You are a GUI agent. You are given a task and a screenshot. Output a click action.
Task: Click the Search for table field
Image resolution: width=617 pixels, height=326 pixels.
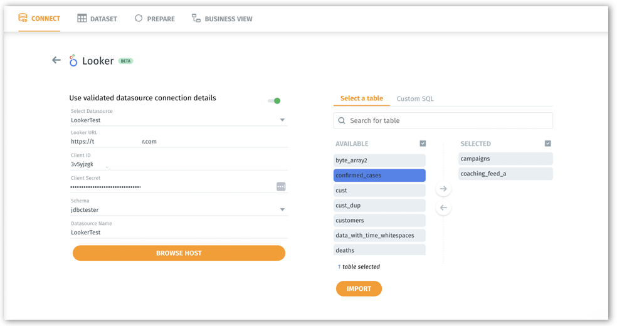[448, 120]
